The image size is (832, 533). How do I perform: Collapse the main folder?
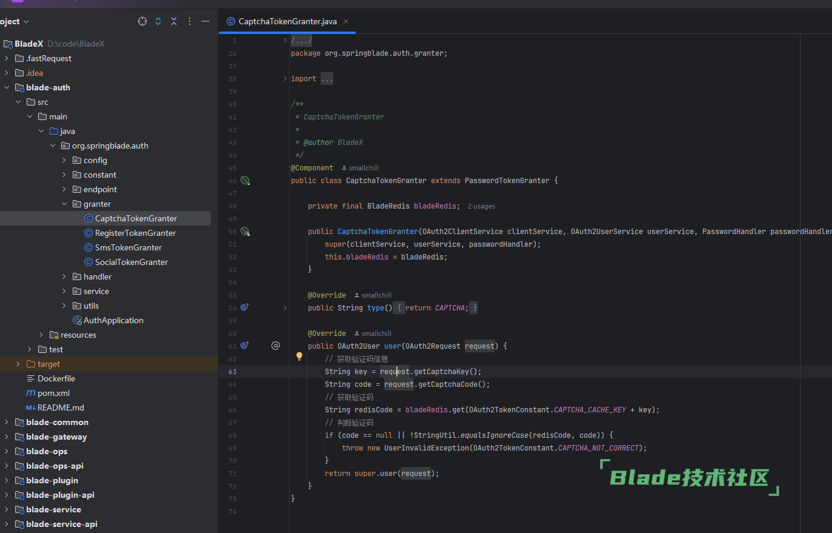click(30, 116)
